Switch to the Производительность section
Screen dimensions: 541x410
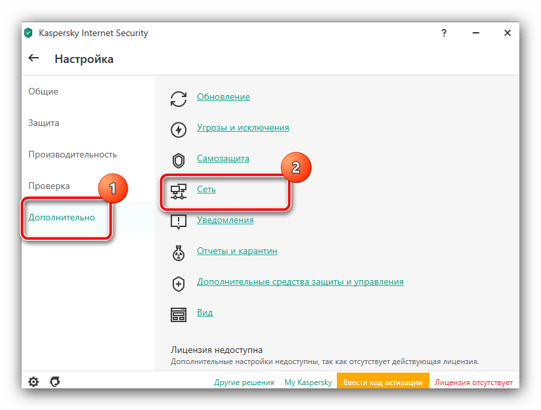pyautogui.click(x=72, y=154)
